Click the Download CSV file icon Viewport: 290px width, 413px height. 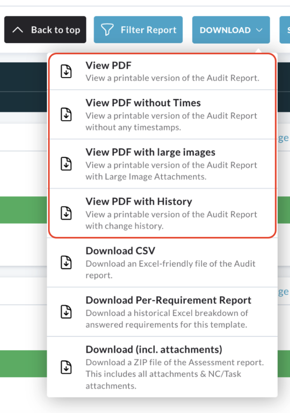[66, 262]
